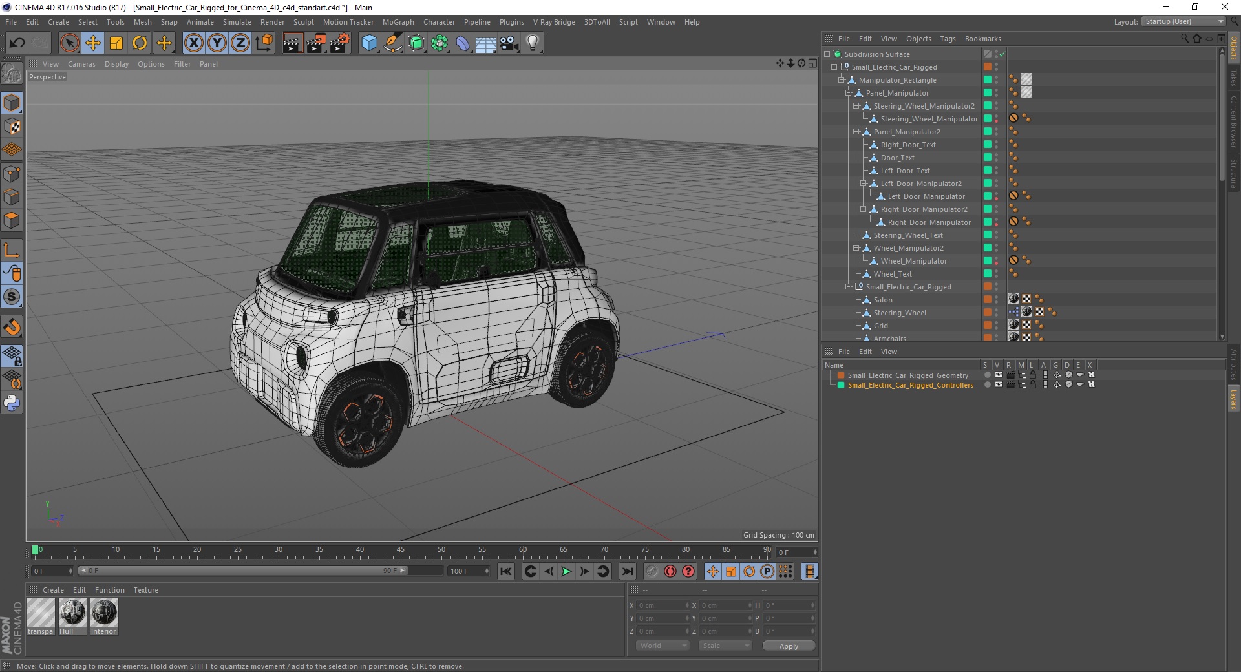Click the X position input field

[662, 605]
